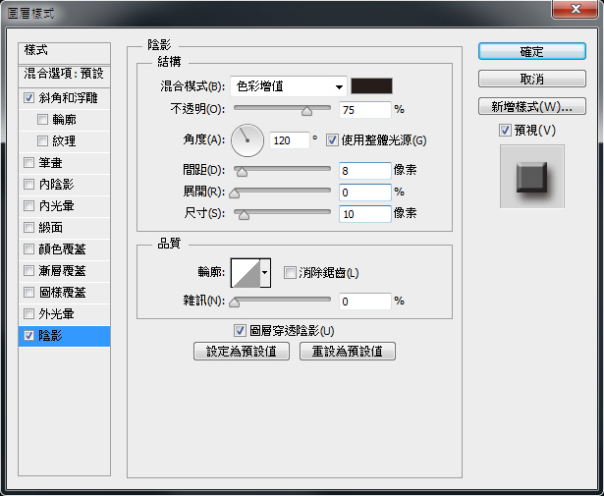Screen dimensions: 604x496
Task: Click the 間距 distance slider handle
Action: click(x=242, y=172)
